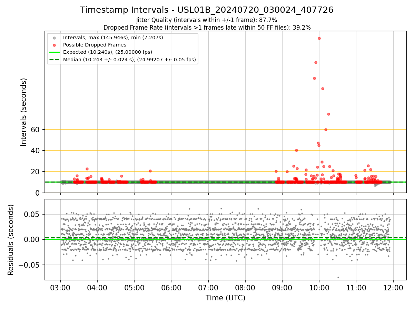Click the 'Residuals (seconds)' y-axis label
The width and height of the screenshot is (414, 310).
(11, 240)
